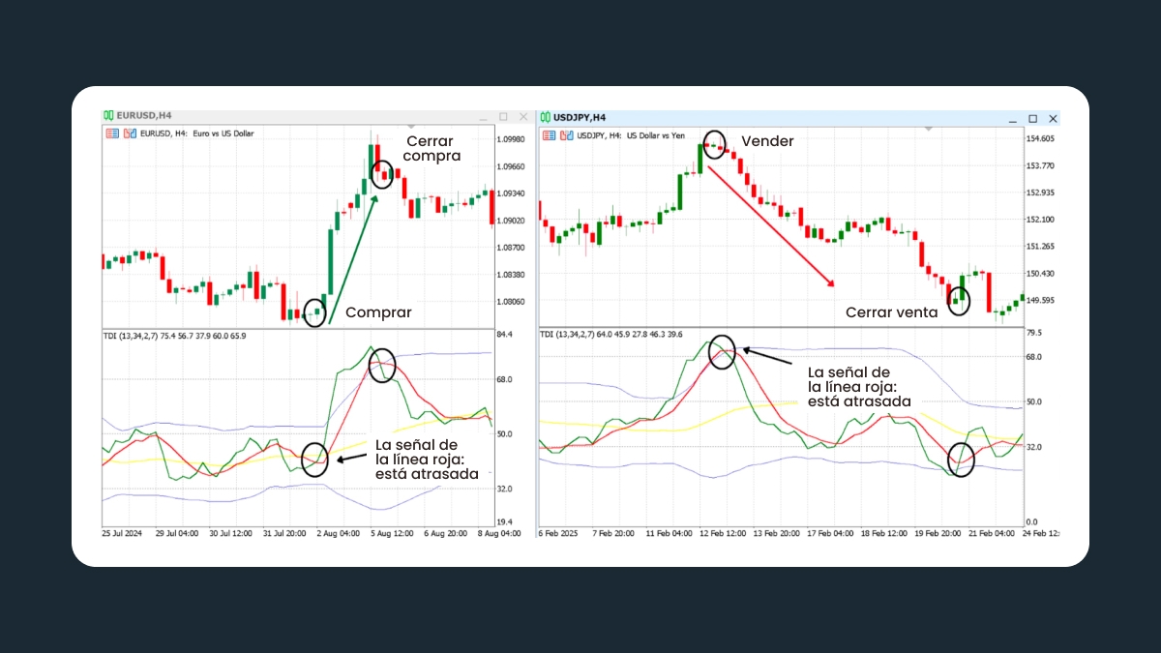
Task: Click price level 149.595 on the USDJPY scale
Action: click(x=1041, y=300)
